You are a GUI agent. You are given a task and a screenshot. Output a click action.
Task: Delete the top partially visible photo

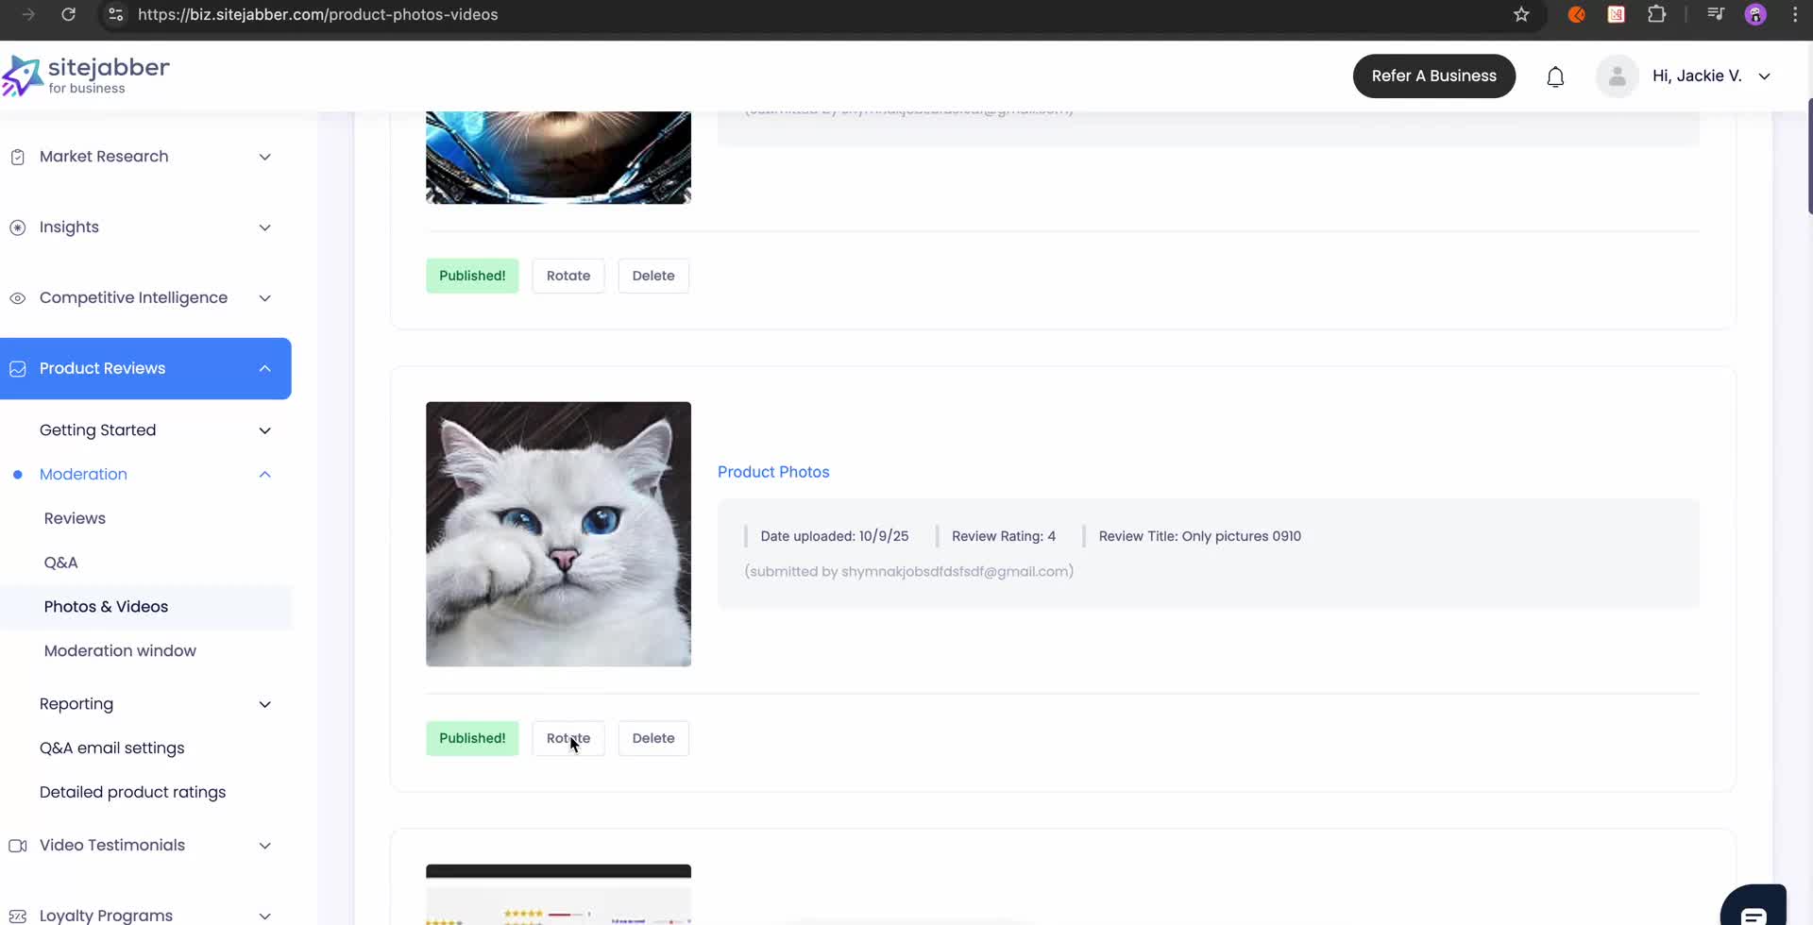pyautogui.click(x=653, y=277)
